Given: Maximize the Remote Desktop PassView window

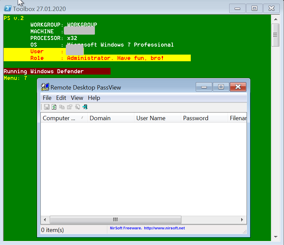Looking at the screenshot, I should (221, 87).
